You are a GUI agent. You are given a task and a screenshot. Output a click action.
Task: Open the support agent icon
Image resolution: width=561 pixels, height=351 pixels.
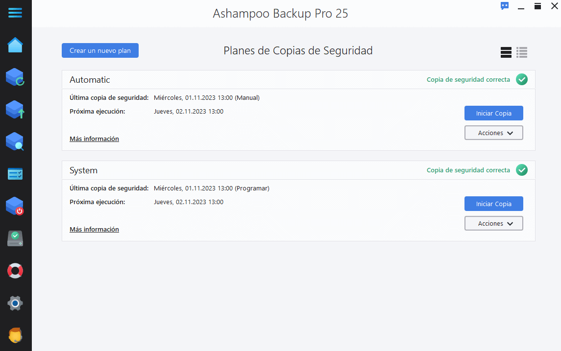15,335
